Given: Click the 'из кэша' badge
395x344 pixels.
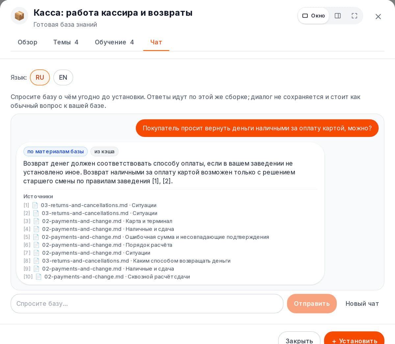Looking at the screenshot, I should [x=104, y=151].
